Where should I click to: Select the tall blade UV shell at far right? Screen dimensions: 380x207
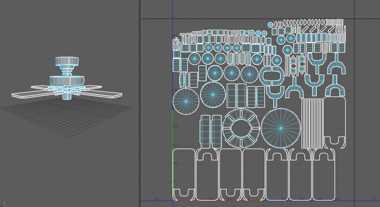coord(334,123)
